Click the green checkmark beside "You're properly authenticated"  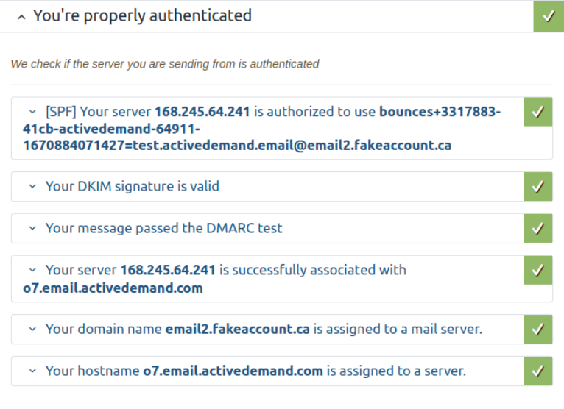(x=549, y=16)
